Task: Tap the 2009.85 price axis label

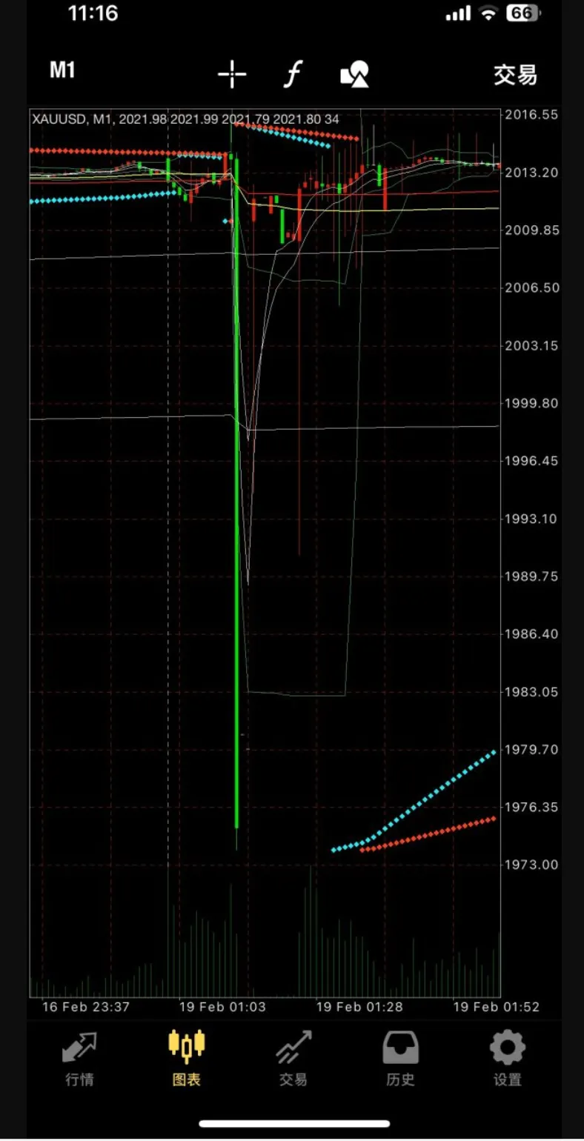Action: click(x=531, y=230)
